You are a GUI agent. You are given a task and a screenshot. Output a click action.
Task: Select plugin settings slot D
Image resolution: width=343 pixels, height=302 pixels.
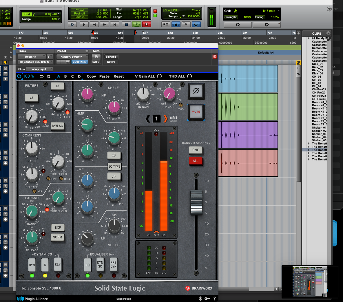tap(79, 76)
